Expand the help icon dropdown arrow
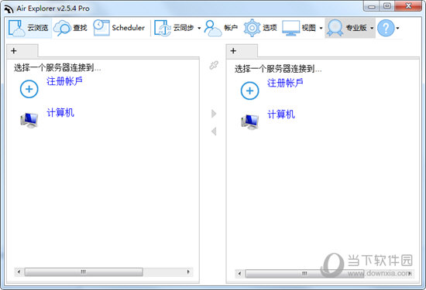This screenshot has width=426, height=290. [x=398, y=28]
